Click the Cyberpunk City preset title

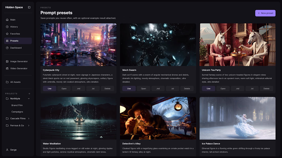[x=51, y=70]
